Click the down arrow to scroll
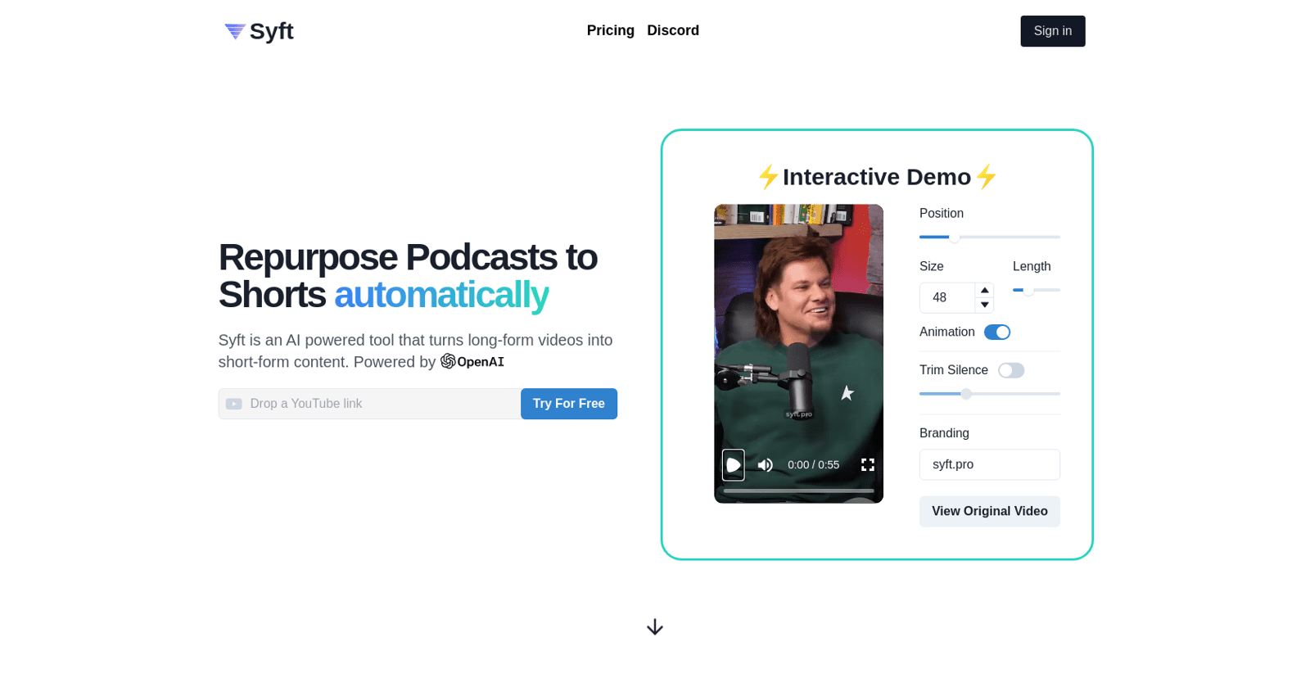 (655, 627)
